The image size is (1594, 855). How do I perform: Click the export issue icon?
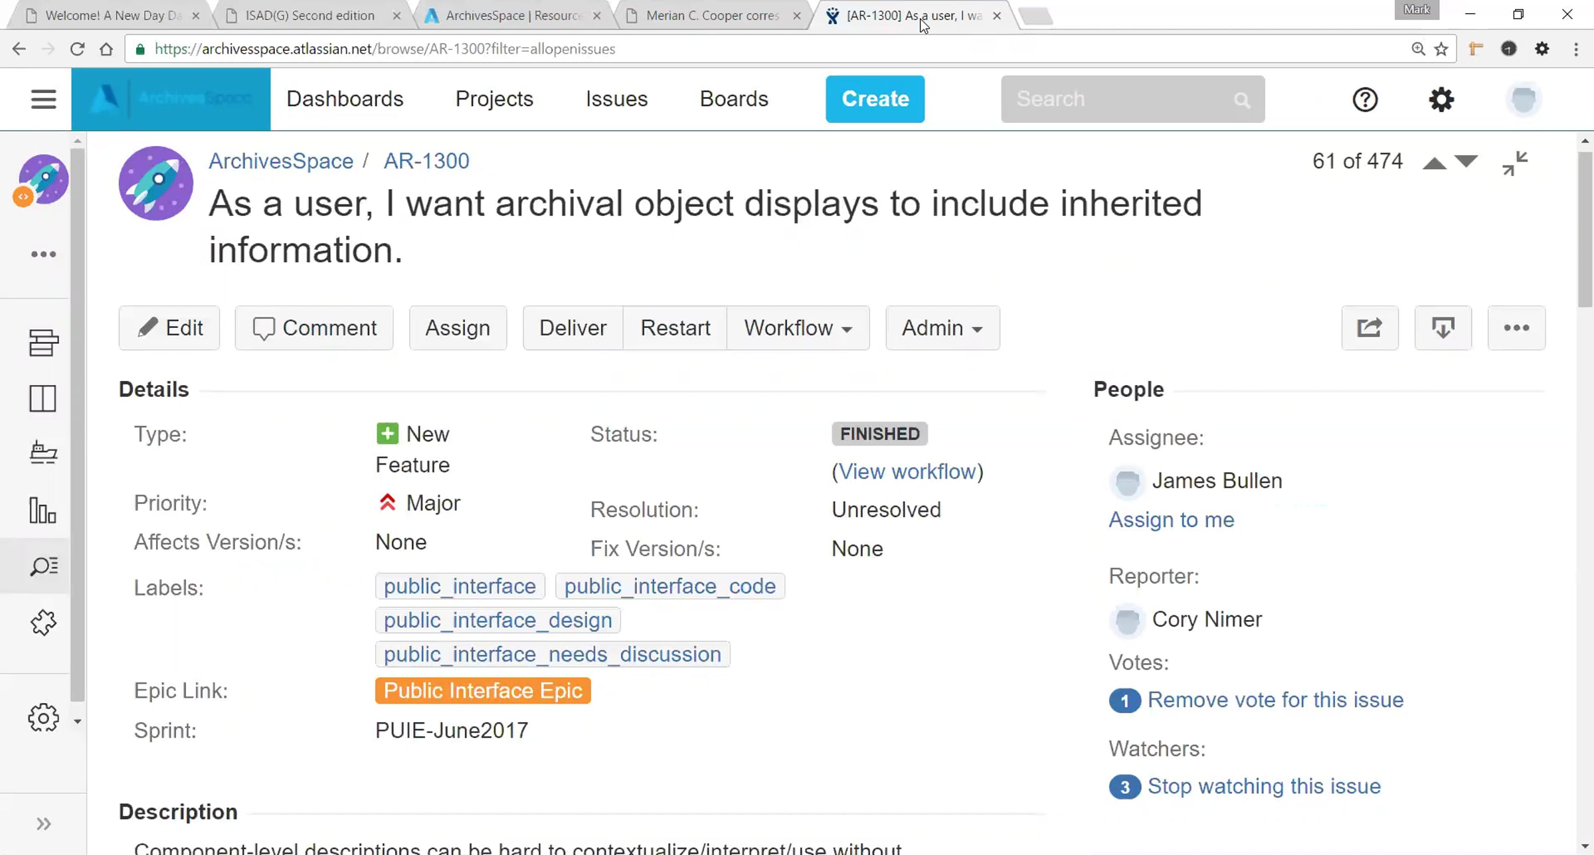1443,328
